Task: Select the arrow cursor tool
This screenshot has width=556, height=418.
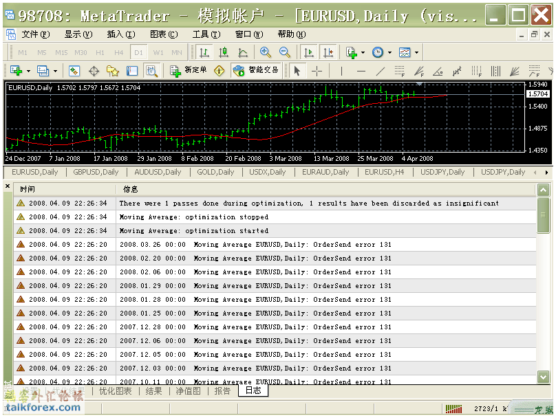Action: tap(297, 71)
